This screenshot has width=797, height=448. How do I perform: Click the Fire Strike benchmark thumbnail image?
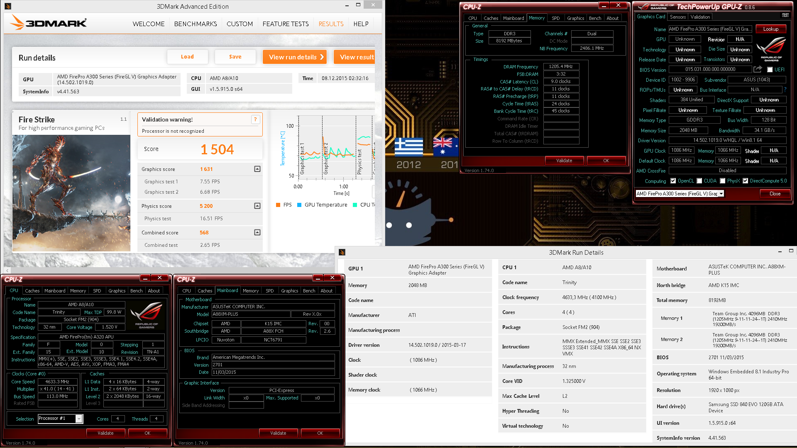tap(71, 193)
